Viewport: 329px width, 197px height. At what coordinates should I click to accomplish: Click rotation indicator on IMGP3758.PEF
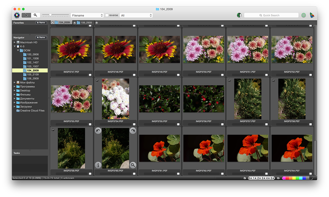pos(273,80)
